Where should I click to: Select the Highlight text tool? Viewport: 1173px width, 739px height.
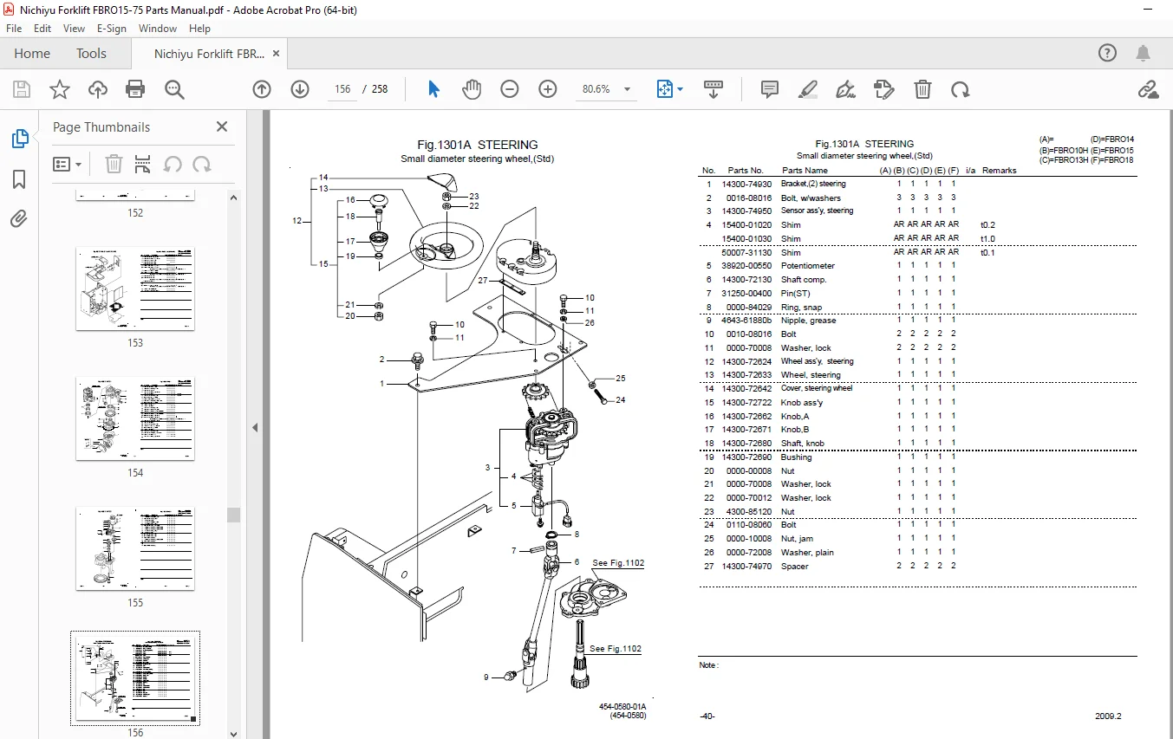pos(807,89)
